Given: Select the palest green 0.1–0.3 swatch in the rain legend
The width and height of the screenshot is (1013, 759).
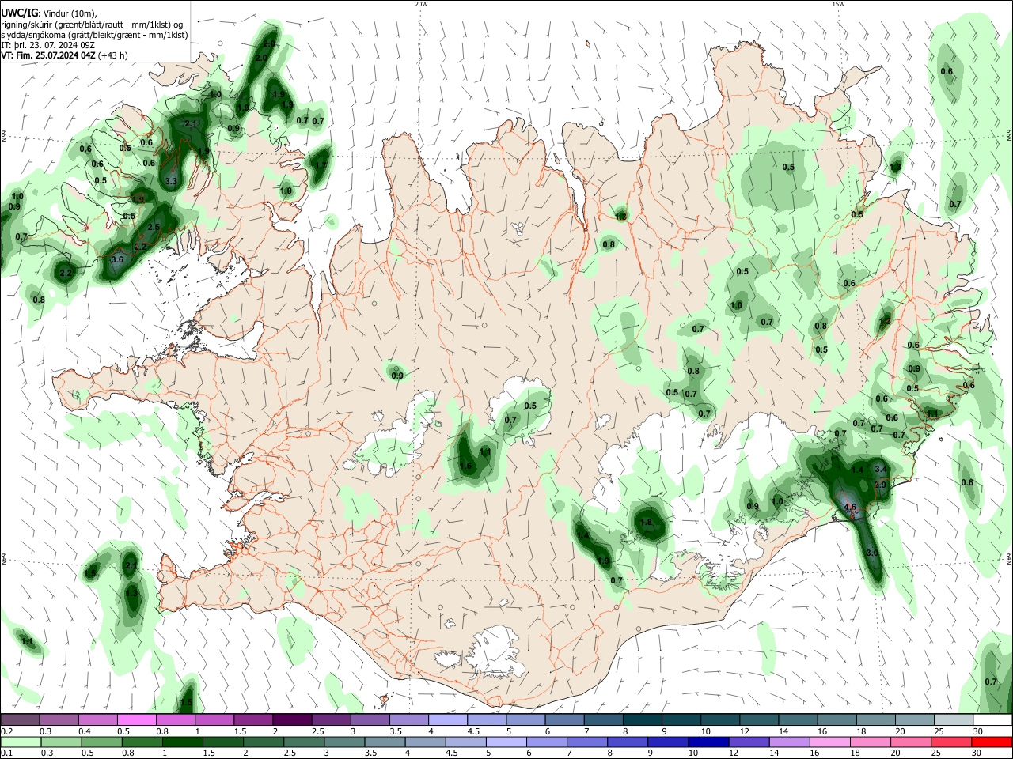Looking at the screenshot, I should [x=21, y=742].
